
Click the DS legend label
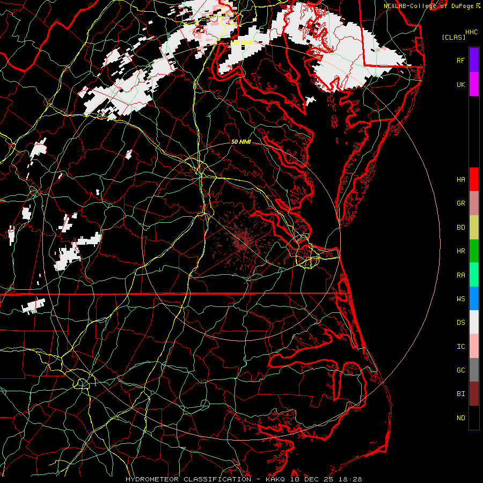(460, 323)
